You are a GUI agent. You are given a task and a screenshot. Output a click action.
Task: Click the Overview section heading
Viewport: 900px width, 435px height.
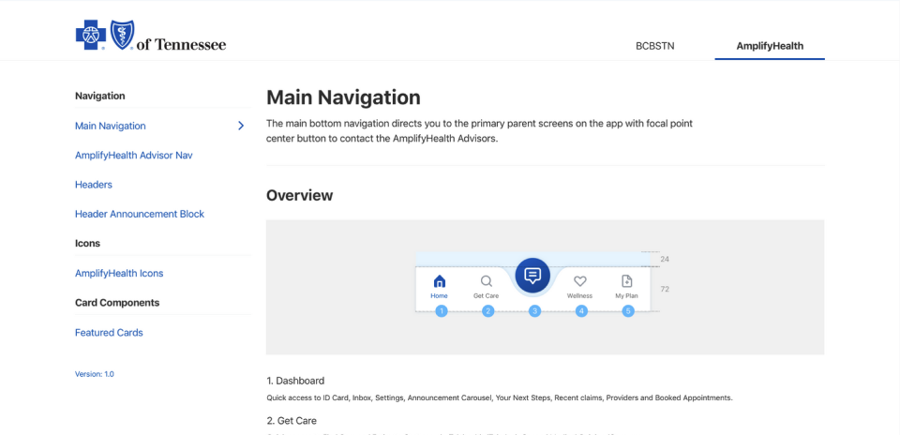[x=300, y=195]
